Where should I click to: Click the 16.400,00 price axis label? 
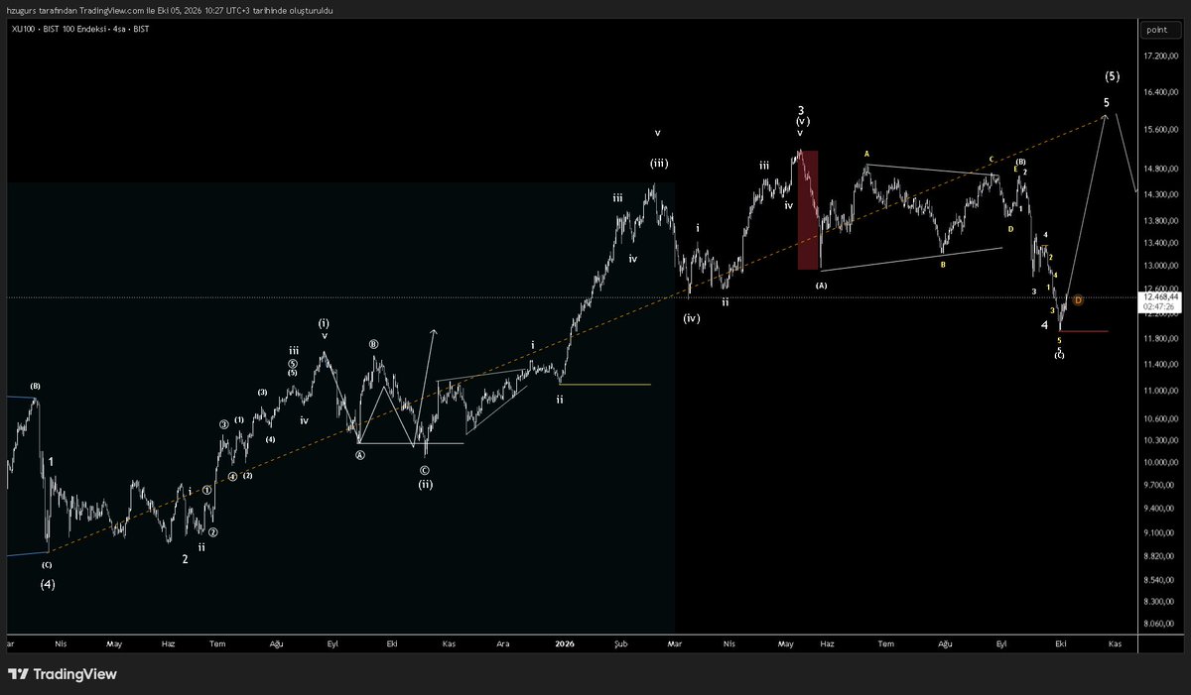tap(1160, 93)
